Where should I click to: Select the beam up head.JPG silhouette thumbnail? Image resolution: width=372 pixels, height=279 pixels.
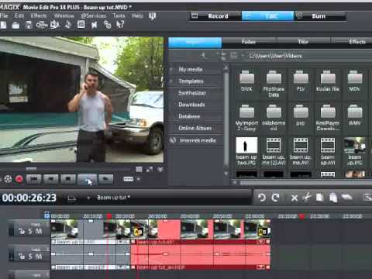coord(246,145)
